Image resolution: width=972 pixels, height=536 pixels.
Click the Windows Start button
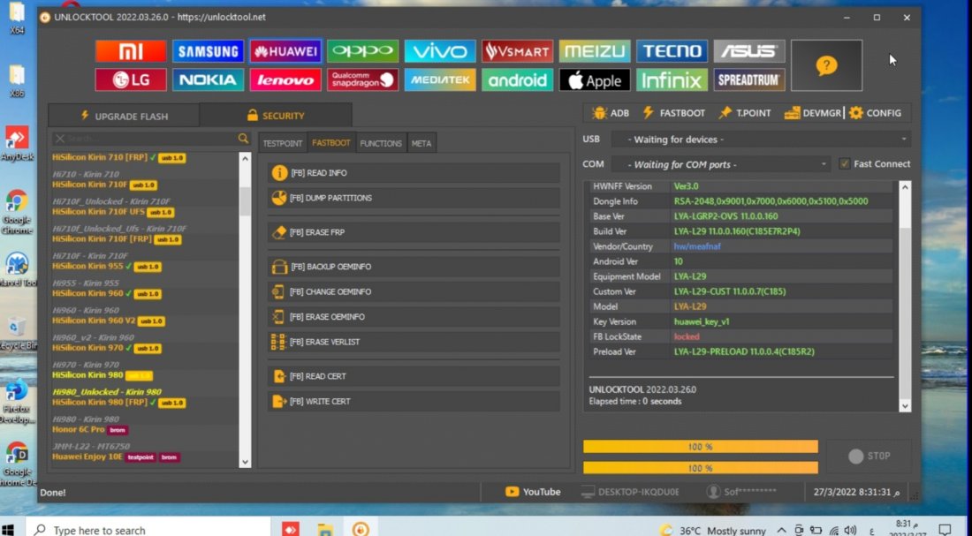click(9, 531)
